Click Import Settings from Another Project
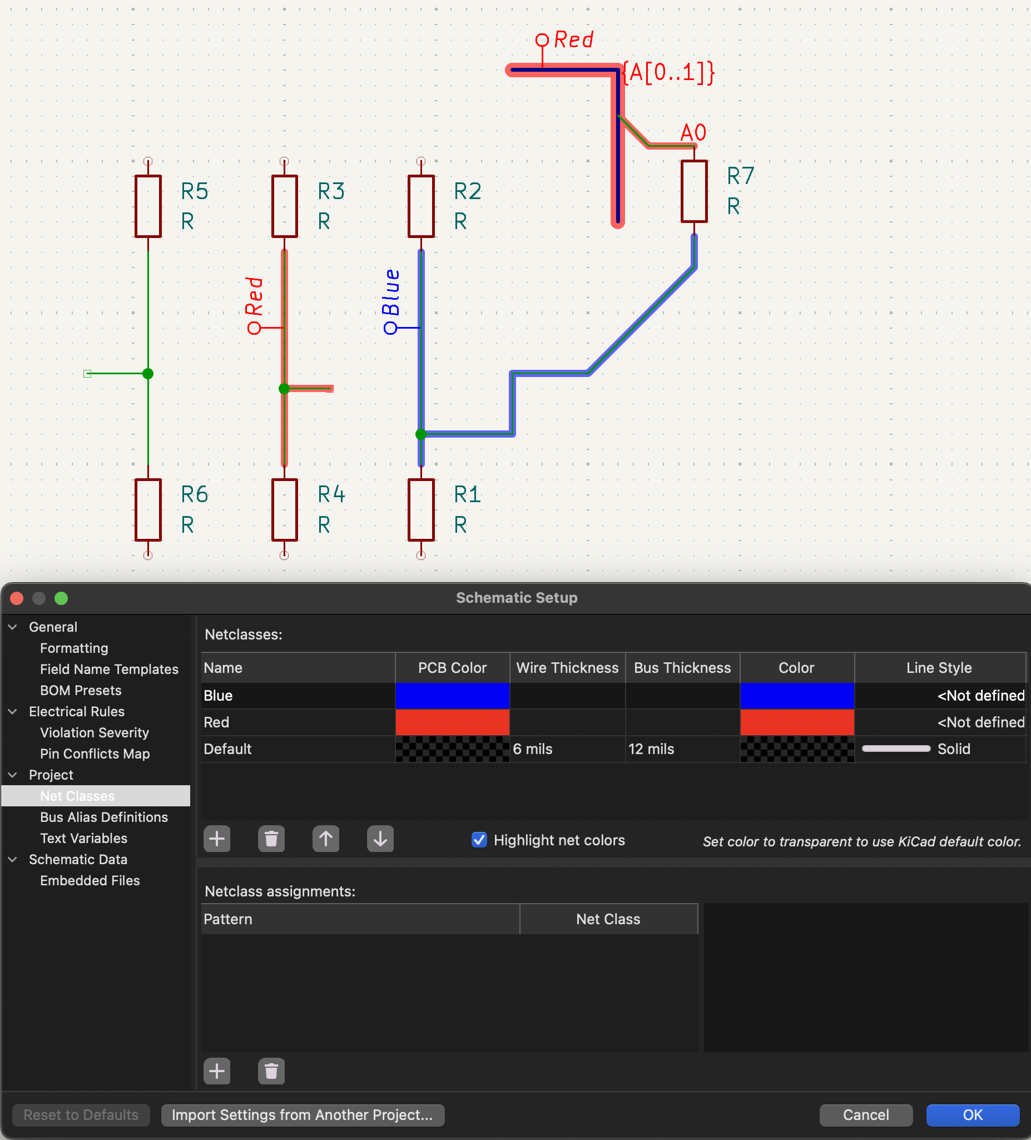The height and width of the screenshot is (1140, 1031). pyautogui.click(x=303, y=1114)
